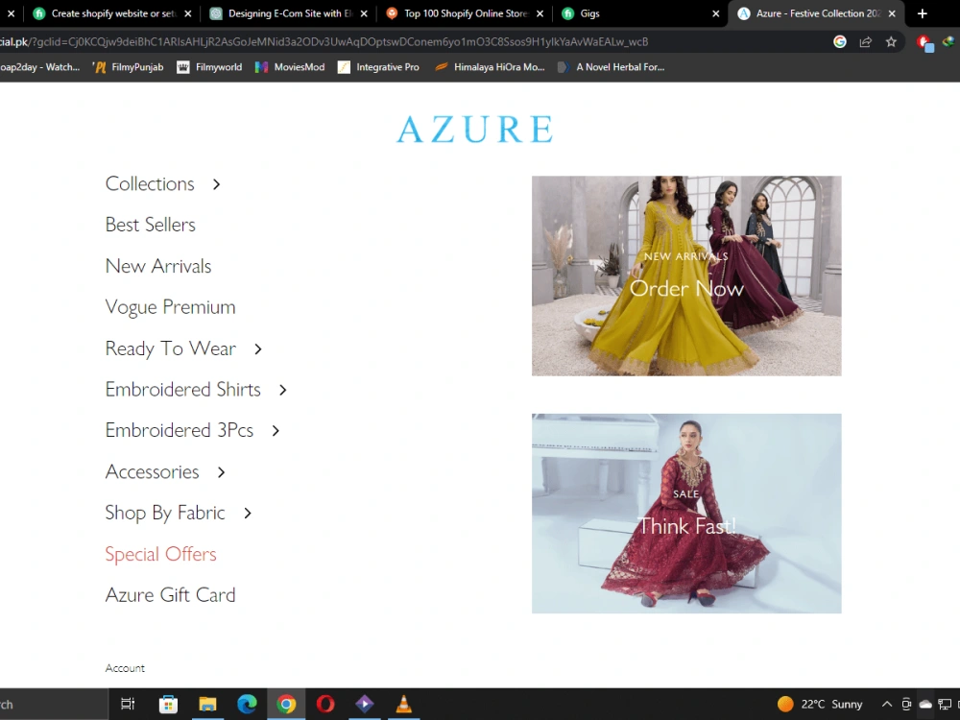Viewport: 960px width, 720px height.
Task: Close the Designing E-Com Site tab
Action: pos(364,13)
